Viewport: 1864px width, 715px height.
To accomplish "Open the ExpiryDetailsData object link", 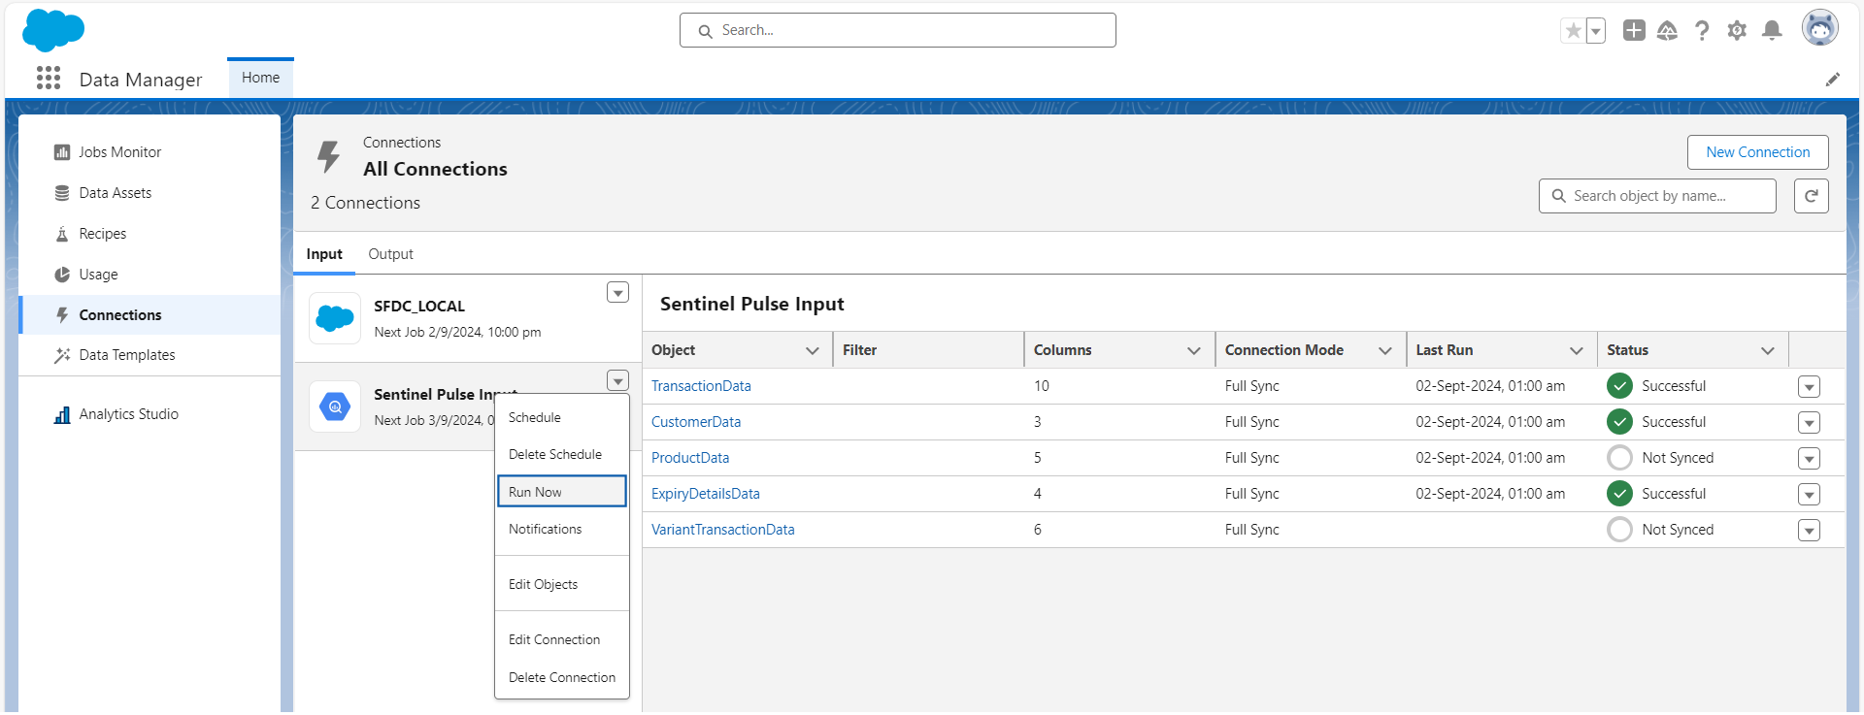I will pos(705,494).
